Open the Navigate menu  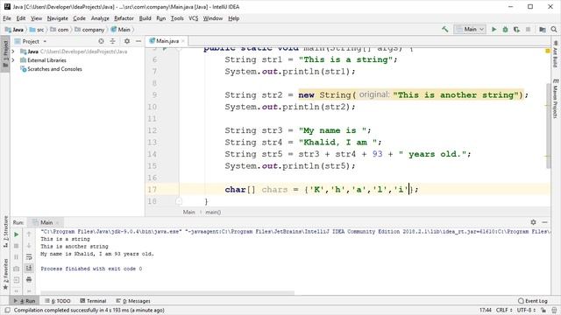coord(57,18)
